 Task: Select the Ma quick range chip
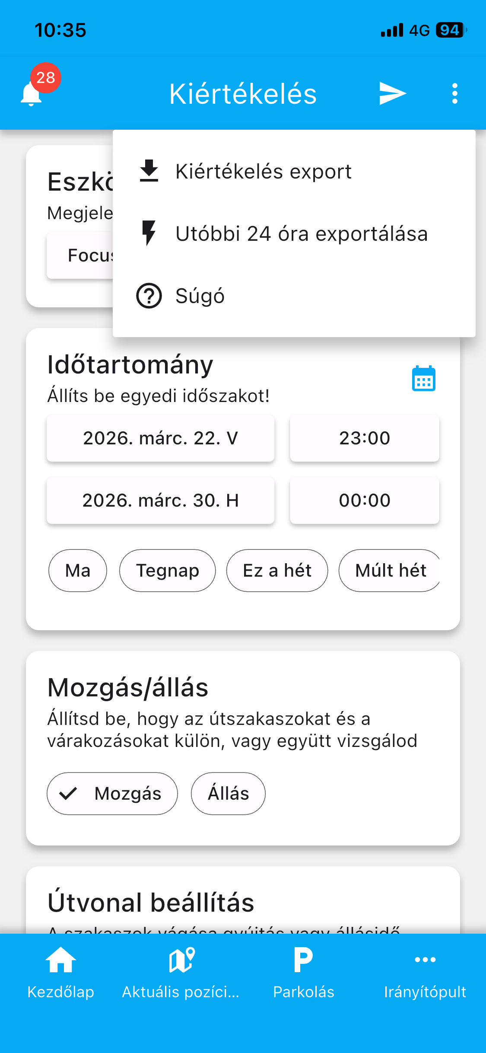tap(78, 571)
